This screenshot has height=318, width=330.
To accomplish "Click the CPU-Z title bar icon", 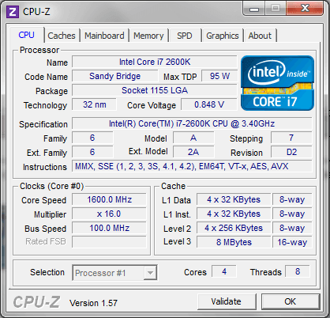I will tap(13, 12).
